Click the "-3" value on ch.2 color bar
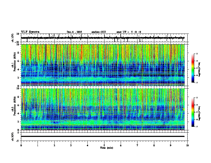The image size is (211, 163). [x=196, y=98]
